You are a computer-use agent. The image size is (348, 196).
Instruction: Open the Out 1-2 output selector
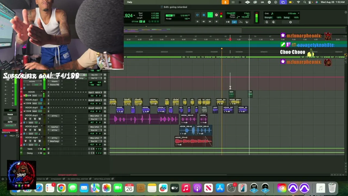coord(95,78)
